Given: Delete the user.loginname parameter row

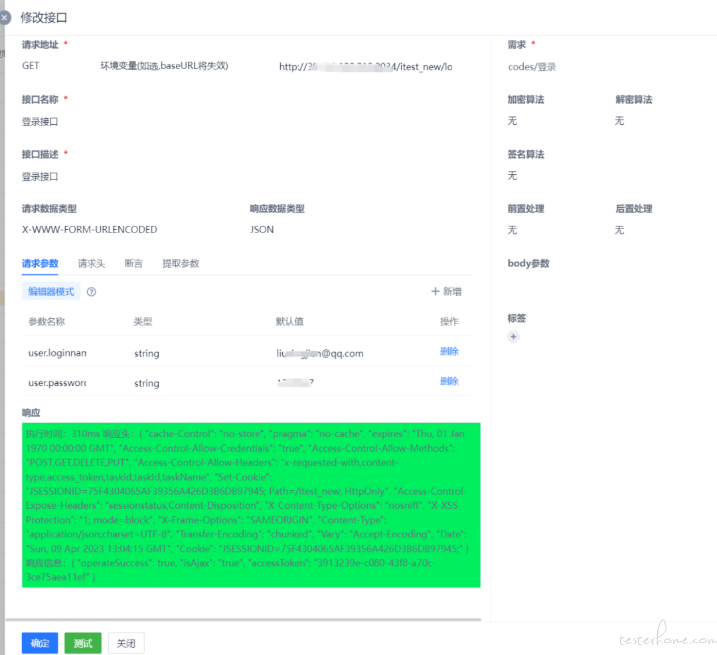Looking at the screenshot, I should coord(449,351).
